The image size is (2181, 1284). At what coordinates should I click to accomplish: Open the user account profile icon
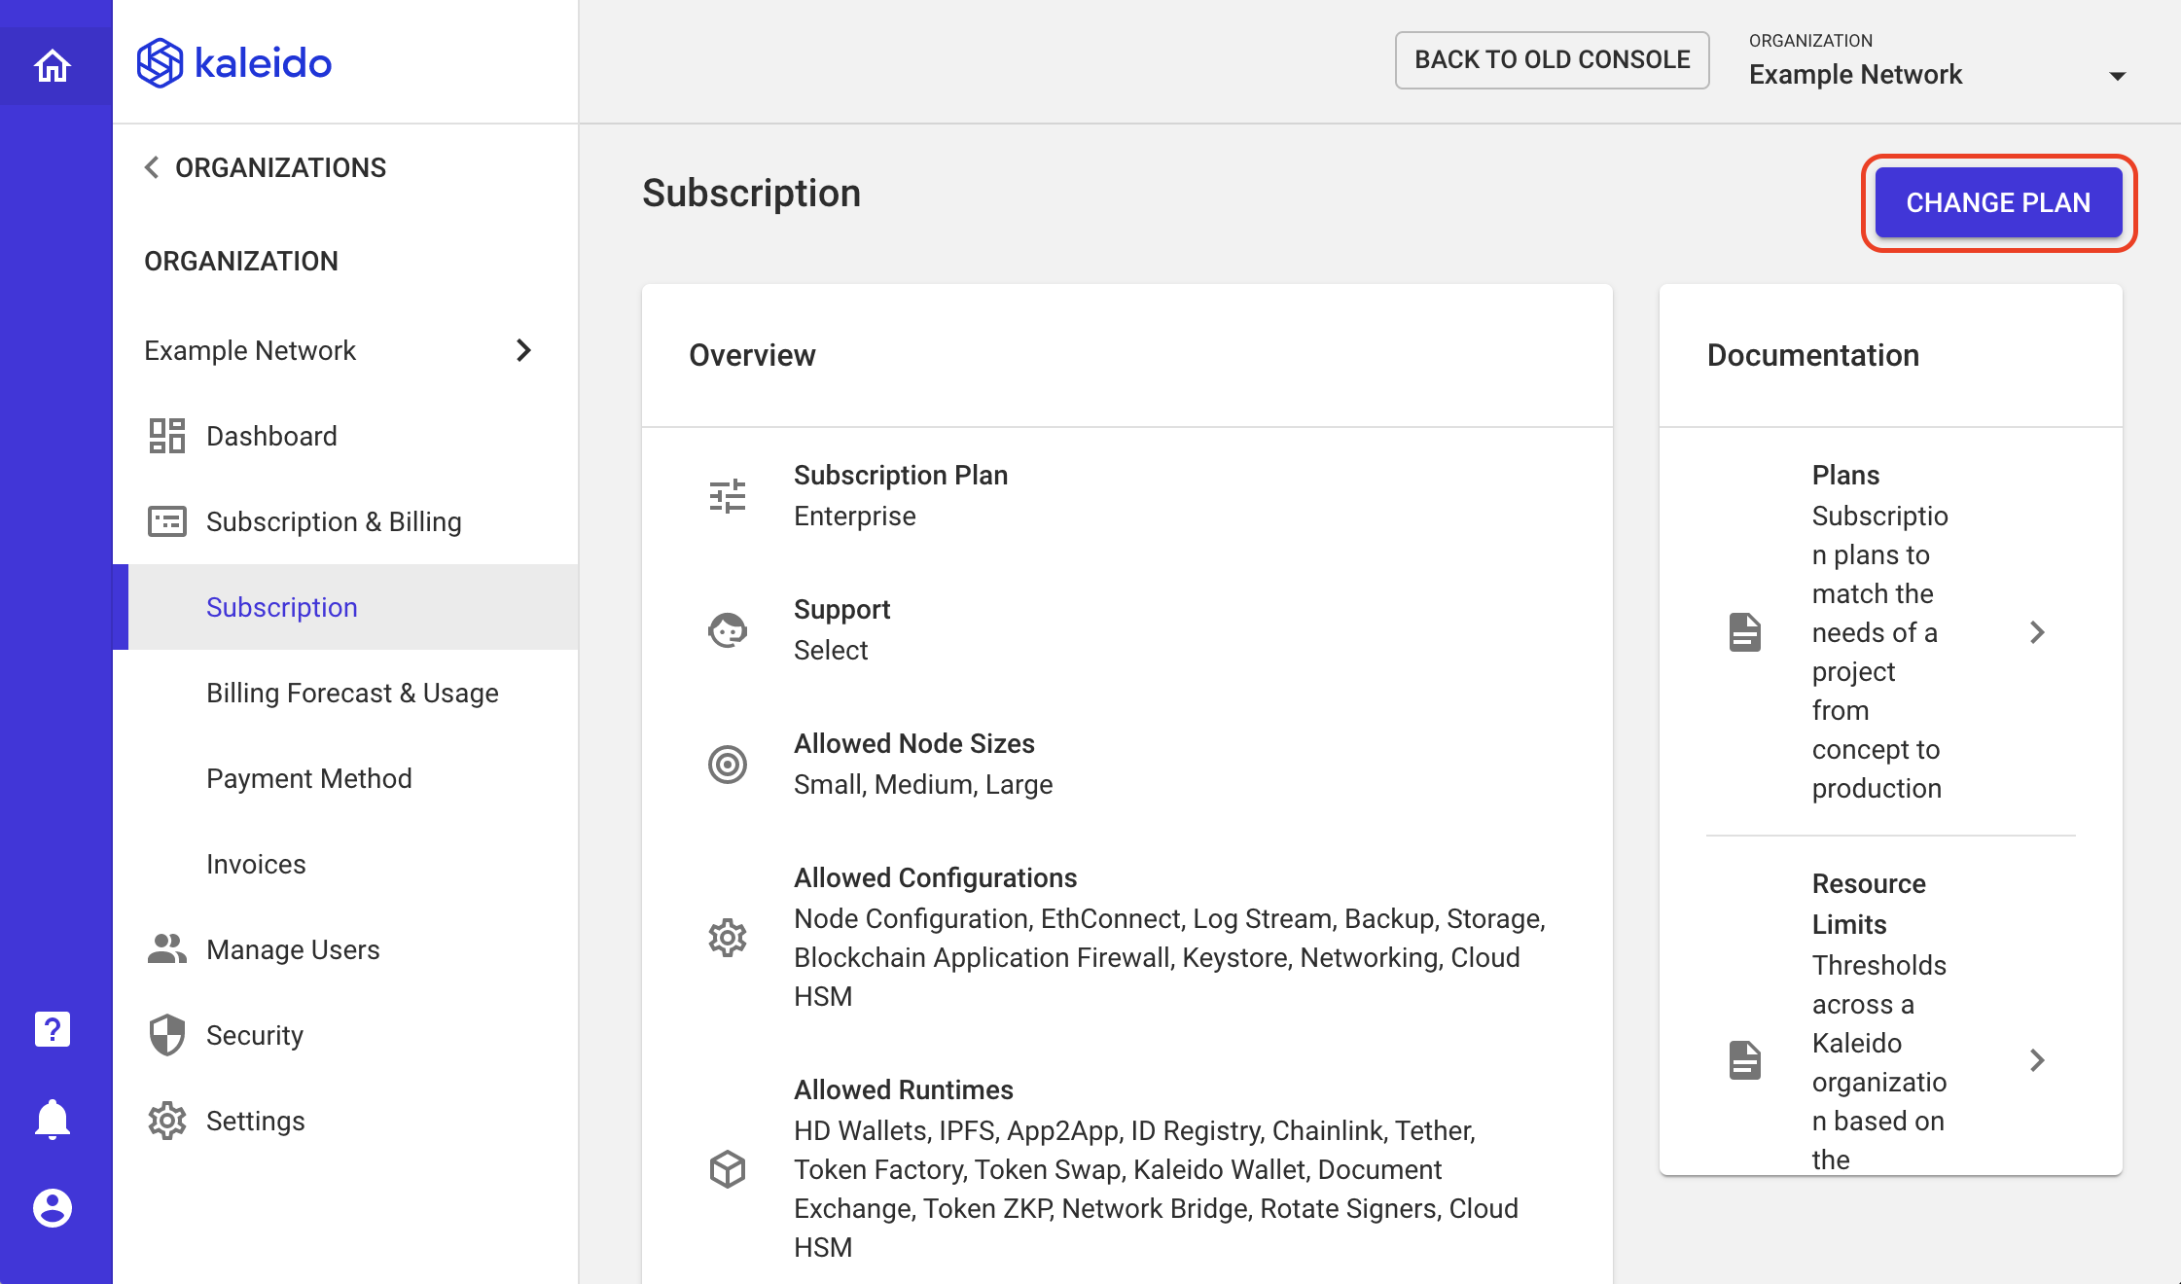[53, 1208]
